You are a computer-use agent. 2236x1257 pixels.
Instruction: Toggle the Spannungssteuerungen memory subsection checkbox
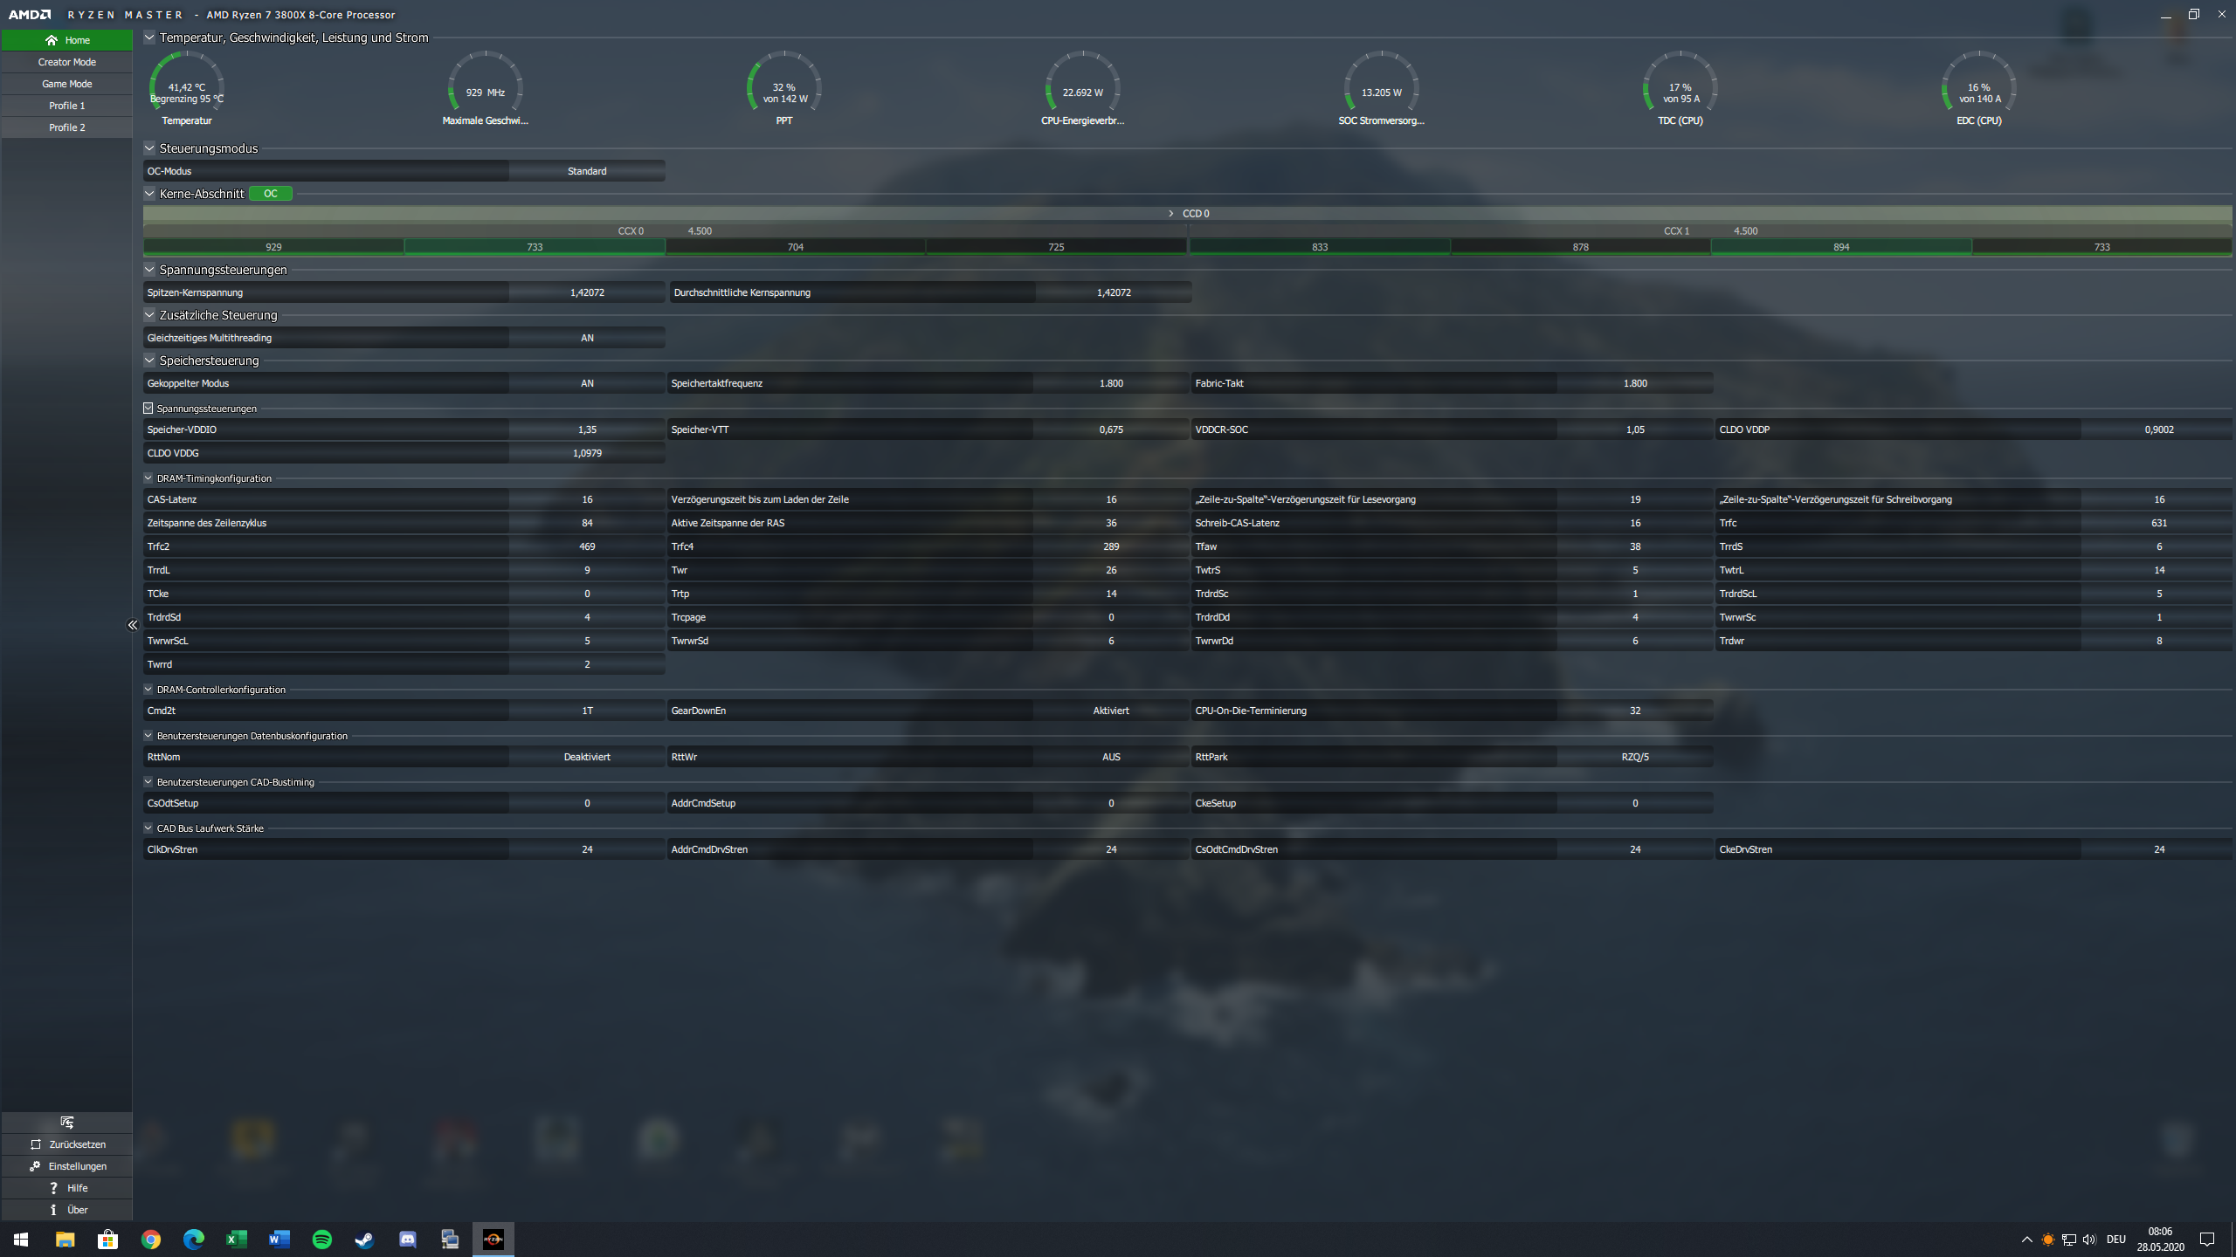point(148,409)
